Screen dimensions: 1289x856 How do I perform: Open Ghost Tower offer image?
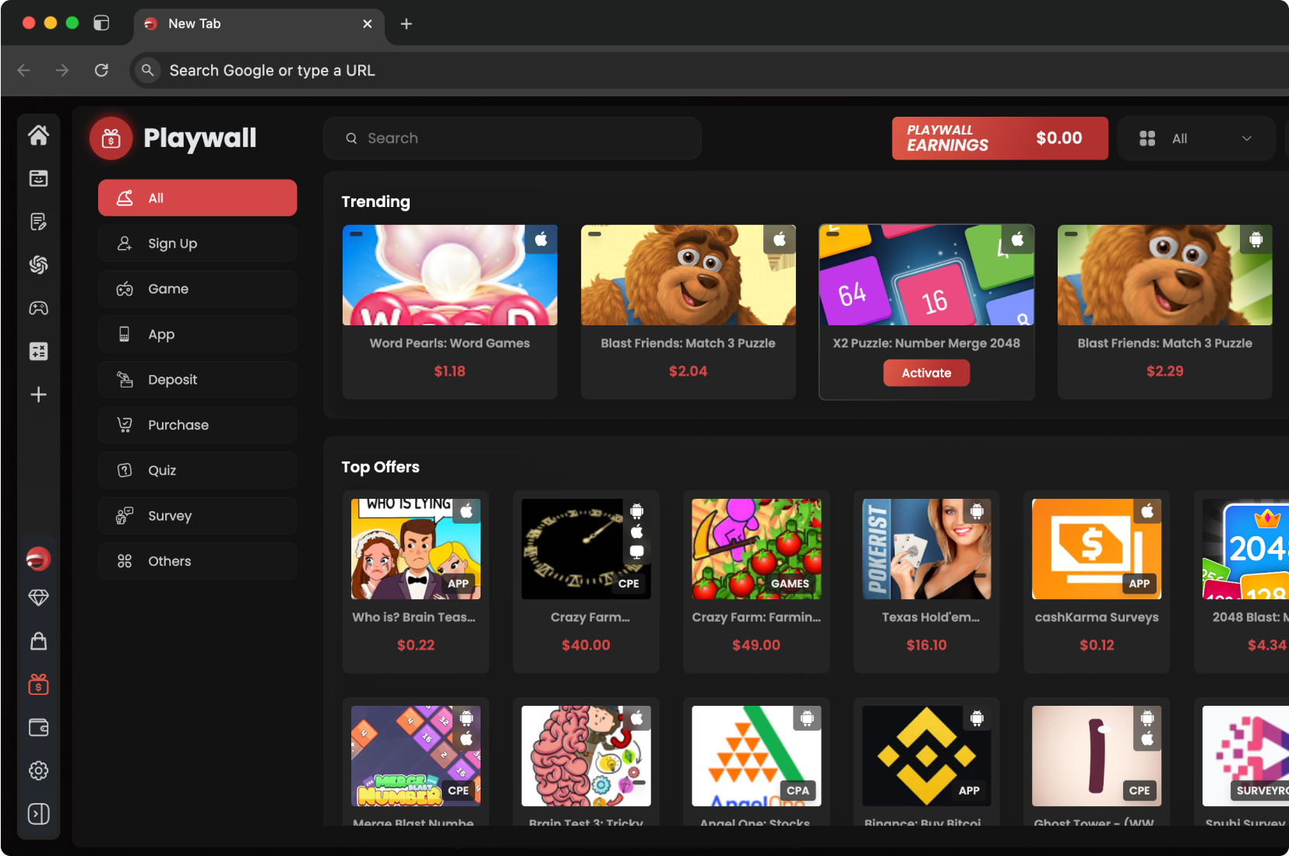[1097, 756]
